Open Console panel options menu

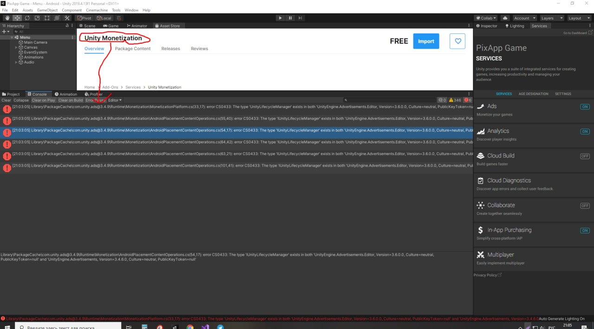469,94
